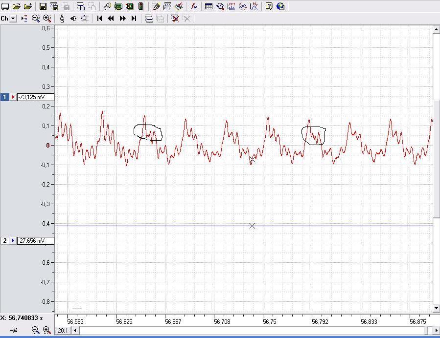Jump to the end of the recording
This screenshot has width=440, height=338.
pos(134,19)
